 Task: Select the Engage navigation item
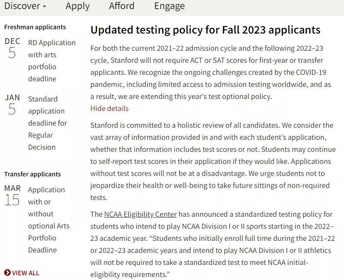click(169, 6)
